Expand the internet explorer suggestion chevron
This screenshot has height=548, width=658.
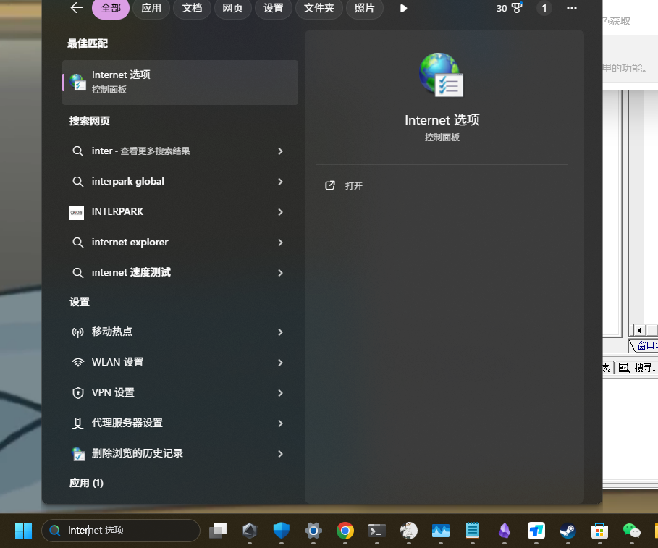[x=280, y=243]
